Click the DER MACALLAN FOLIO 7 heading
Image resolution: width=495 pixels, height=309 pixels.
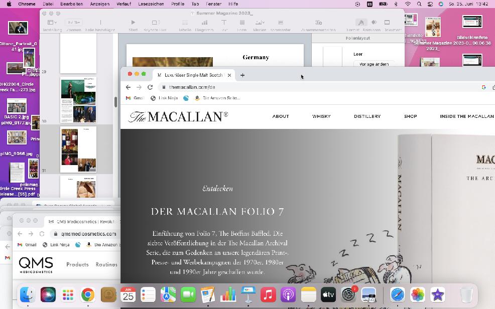pyautogui.click(x=217, y=211)
